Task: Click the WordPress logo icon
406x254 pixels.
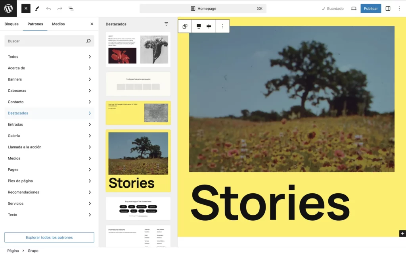Action: (x=8, y=8)
